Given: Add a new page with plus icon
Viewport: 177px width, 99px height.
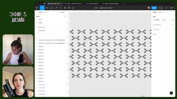Looking at the screenshot, I should pos(64,16).
